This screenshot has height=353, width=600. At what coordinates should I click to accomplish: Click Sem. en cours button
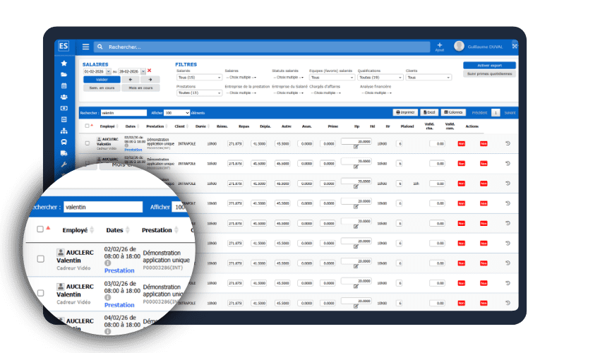click(102, 88)
